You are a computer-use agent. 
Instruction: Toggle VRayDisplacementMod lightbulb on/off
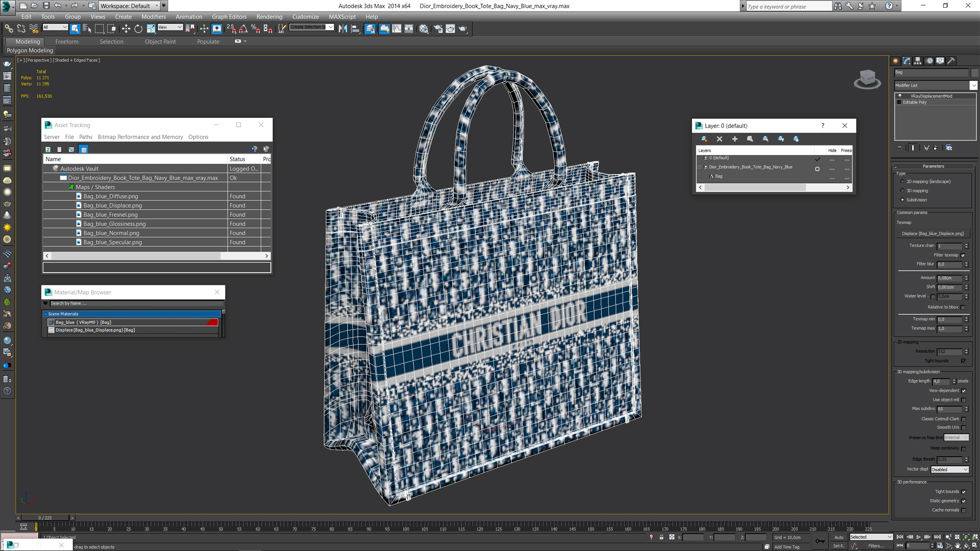tap(899, 96)
